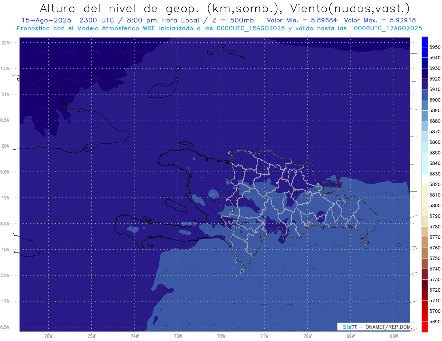Click the legend value "5950"
The image size is (442, 341).
tap(435, 47)
